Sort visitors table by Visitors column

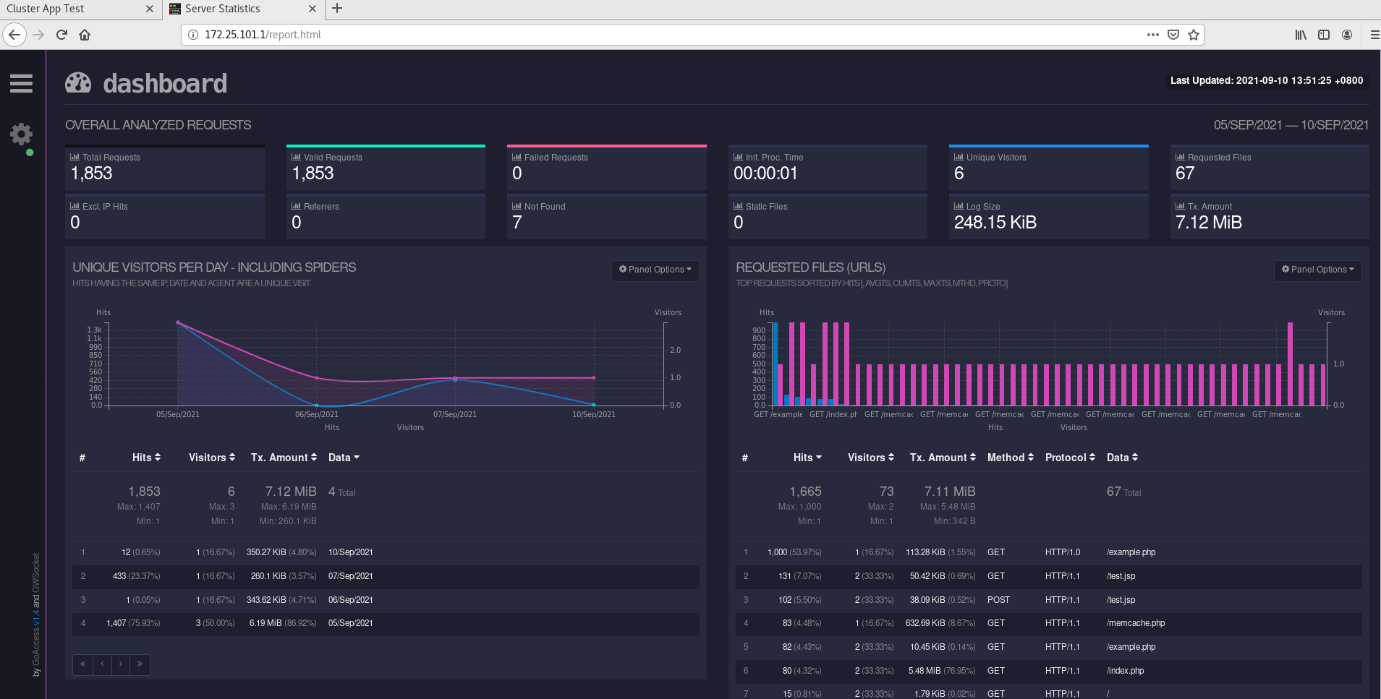(x=212, y=458)
